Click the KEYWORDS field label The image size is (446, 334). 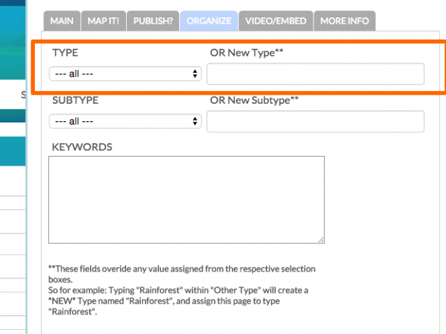pos(82,147)
